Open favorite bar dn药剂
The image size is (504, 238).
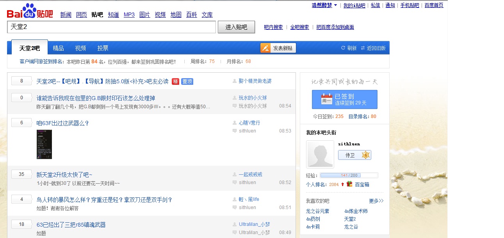[x=313, y=219]
